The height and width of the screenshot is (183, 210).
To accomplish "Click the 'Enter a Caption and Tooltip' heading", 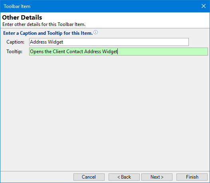I will 48,33.
